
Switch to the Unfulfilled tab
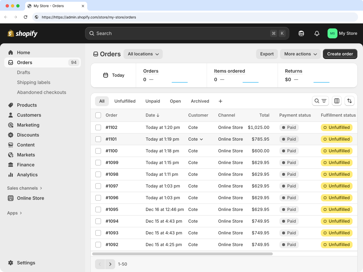pos(125,101)
